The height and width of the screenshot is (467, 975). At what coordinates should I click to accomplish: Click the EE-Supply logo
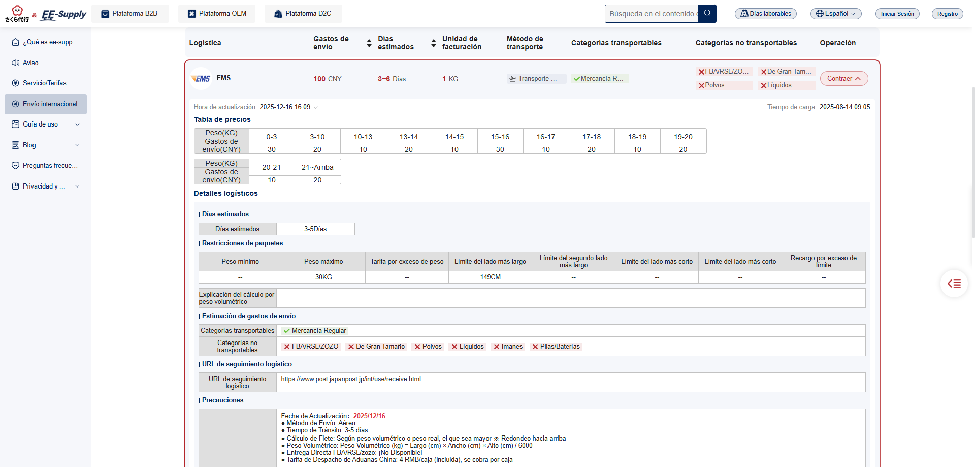[x=63, y=14]
